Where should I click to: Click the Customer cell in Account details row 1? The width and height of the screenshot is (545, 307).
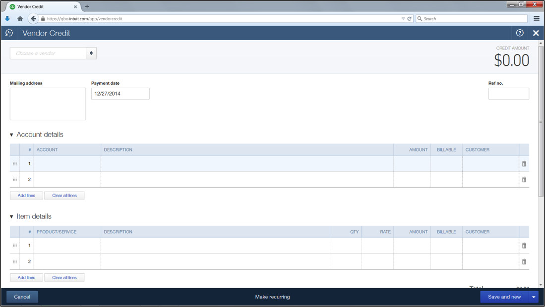(x=491, y=163)
